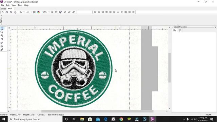Click the horizontal scrollbar thumb of canvas

point(97,111)
